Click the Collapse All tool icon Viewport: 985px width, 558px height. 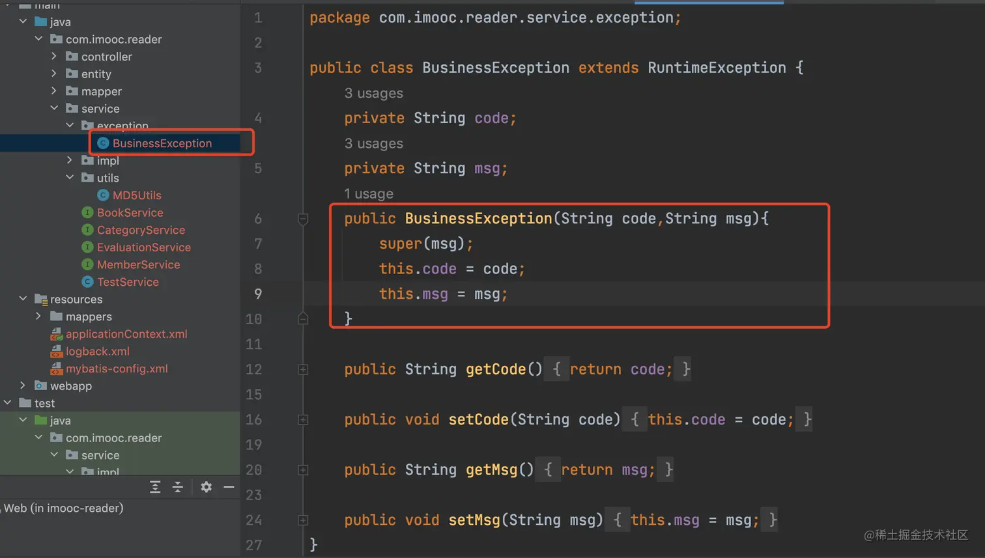178,487
